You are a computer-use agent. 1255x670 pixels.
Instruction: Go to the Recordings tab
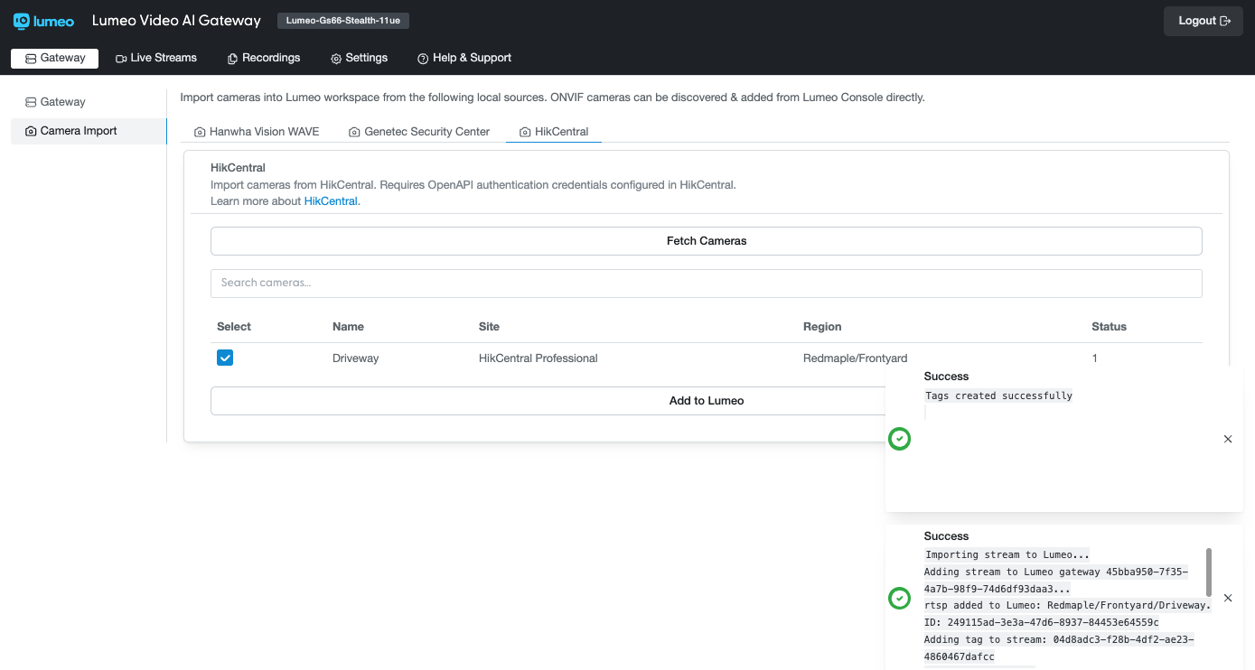(x=263, y=58)
